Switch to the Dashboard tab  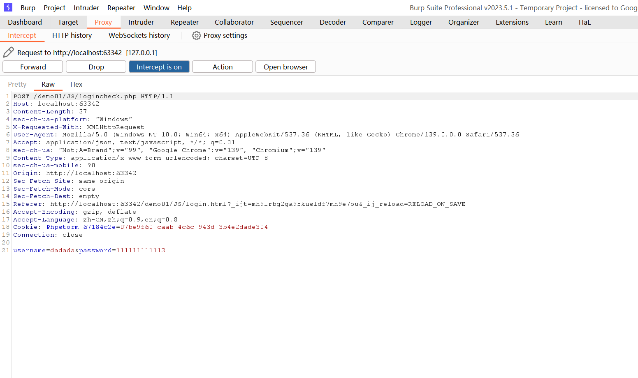[25, 22]
